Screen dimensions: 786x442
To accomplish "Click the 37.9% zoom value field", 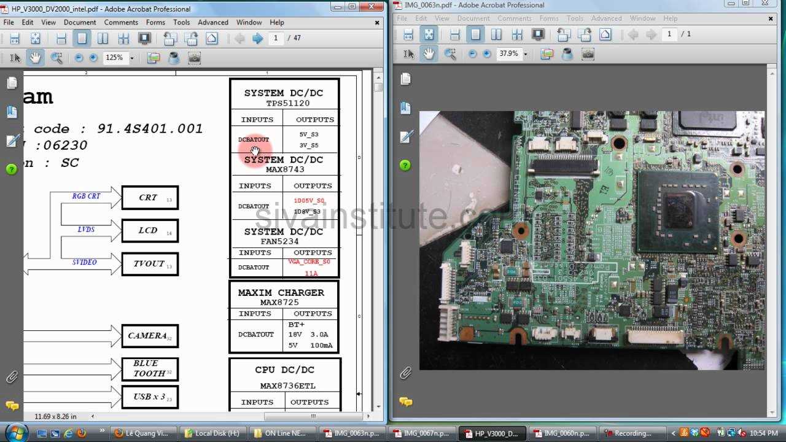I will tap(508, 53).
